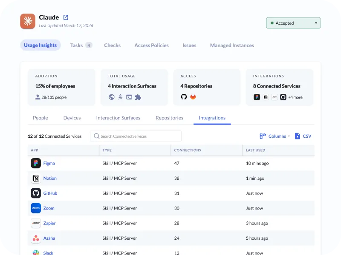Image resolution: width=341 pixels, height=255 pixels.
Task: Open the Figma app link
Action: click(x=49, y=163)
